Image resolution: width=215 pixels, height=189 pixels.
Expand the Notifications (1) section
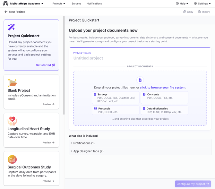[140, 143]
